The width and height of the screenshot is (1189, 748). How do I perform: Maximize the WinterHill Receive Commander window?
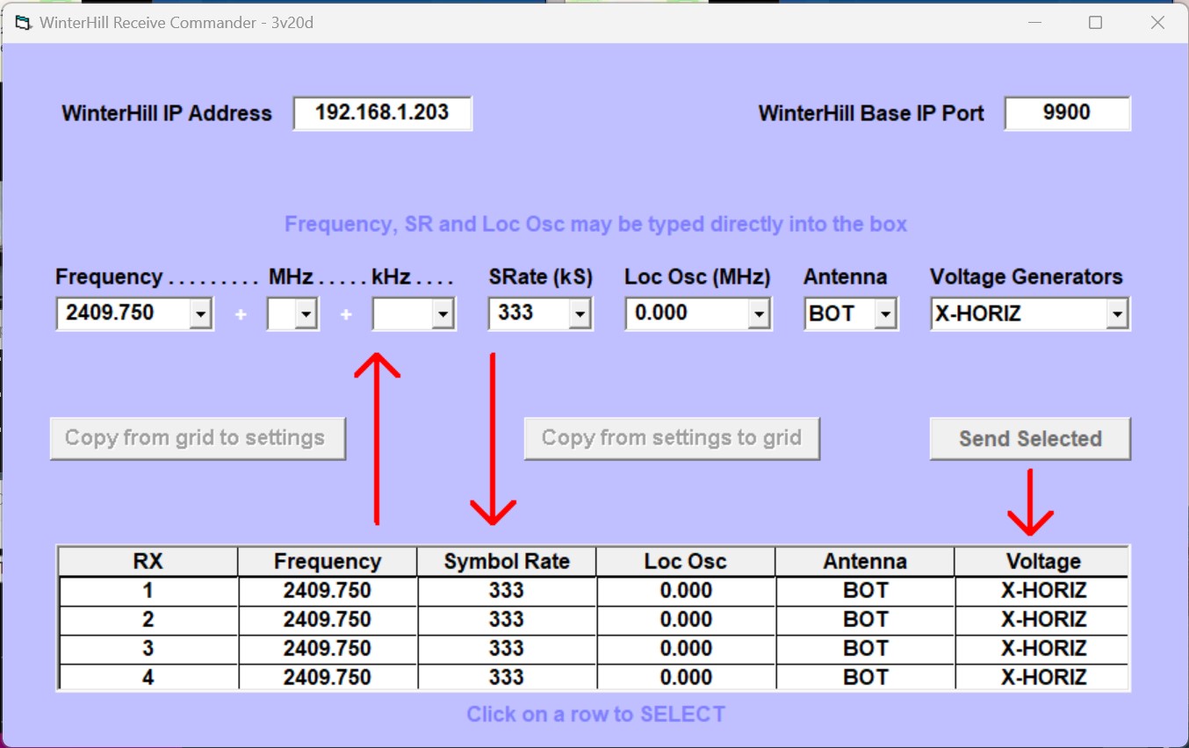pos(1095,23)
